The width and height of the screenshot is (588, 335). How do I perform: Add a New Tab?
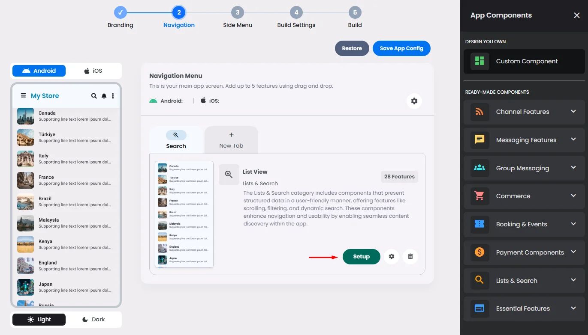point(231,140)
